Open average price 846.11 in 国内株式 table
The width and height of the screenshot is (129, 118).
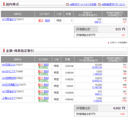click(98, 22)
